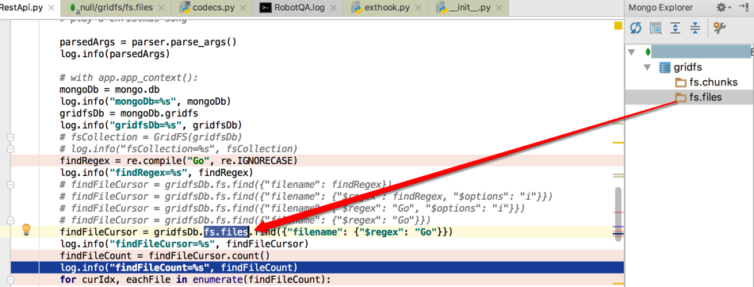Image resolution: width=754 pixels, height=287 pixels.
Task: Click line 'mongoDb = mongo.db'
Action: 109,90
